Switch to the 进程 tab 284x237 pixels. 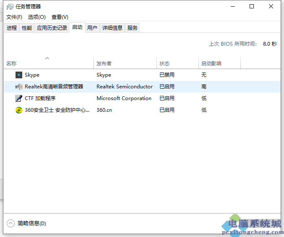tap(12, 28)
